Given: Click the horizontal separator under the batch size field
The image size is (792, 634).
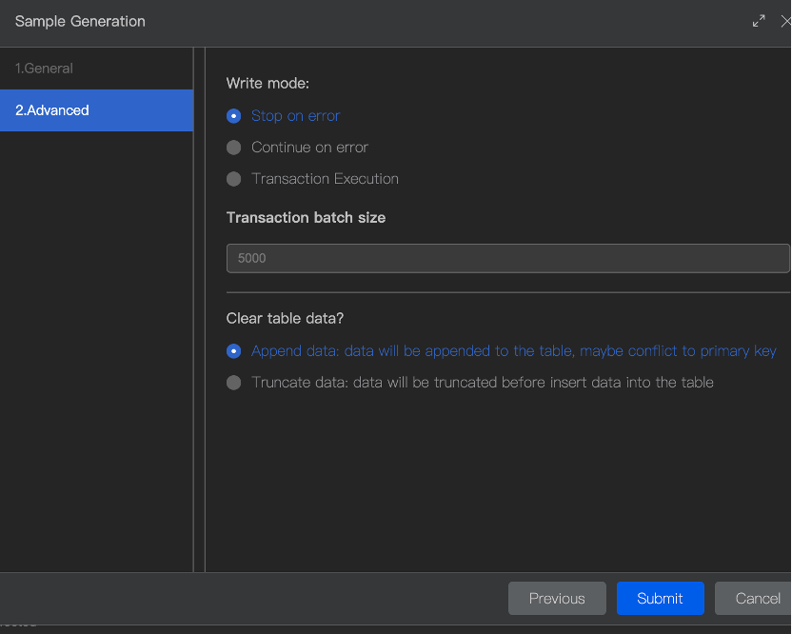Looking at the screenshot, I should click(x=507, y=292).
